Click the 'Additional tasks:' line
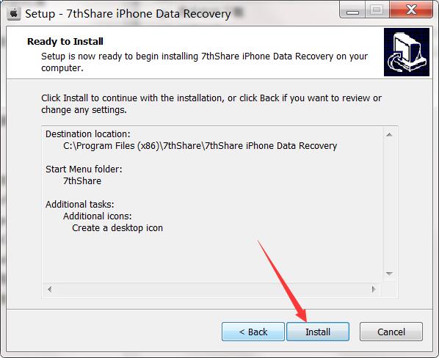The width and height of the screenshot is (439, 358). click(x=80, y=205)
